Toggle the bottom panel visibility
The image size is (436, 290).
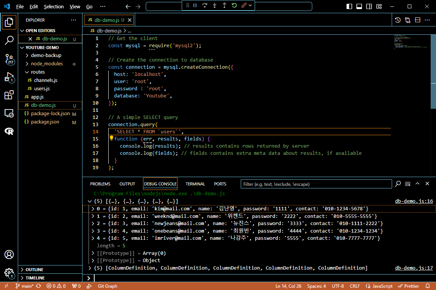(359, 6)
